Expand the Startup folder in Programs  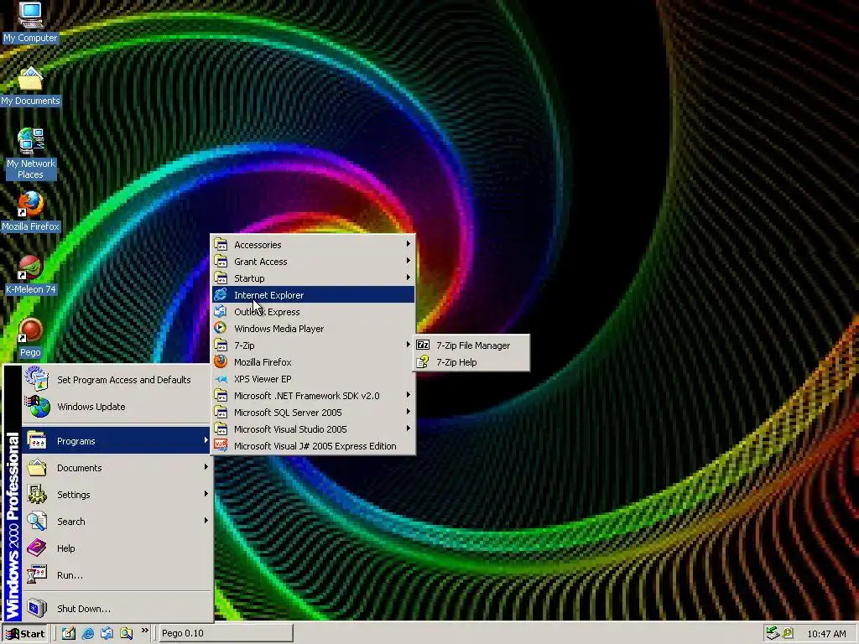tap(313, 278)
